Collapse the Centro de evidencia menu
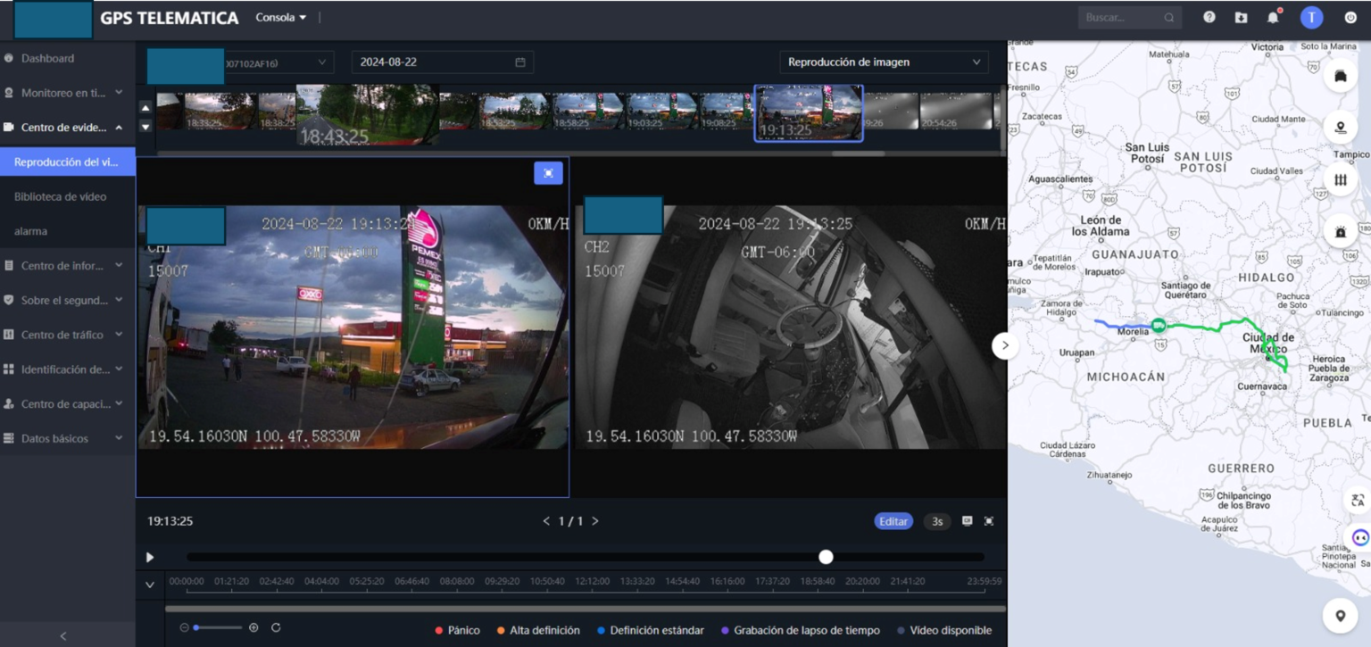The image size is (1371, 647). pyautogui.click(x=68, y=128)
